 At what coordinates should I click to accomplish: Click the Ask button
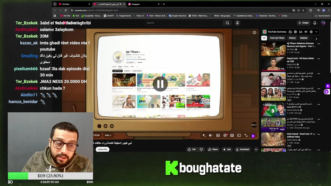click(227, 149)
